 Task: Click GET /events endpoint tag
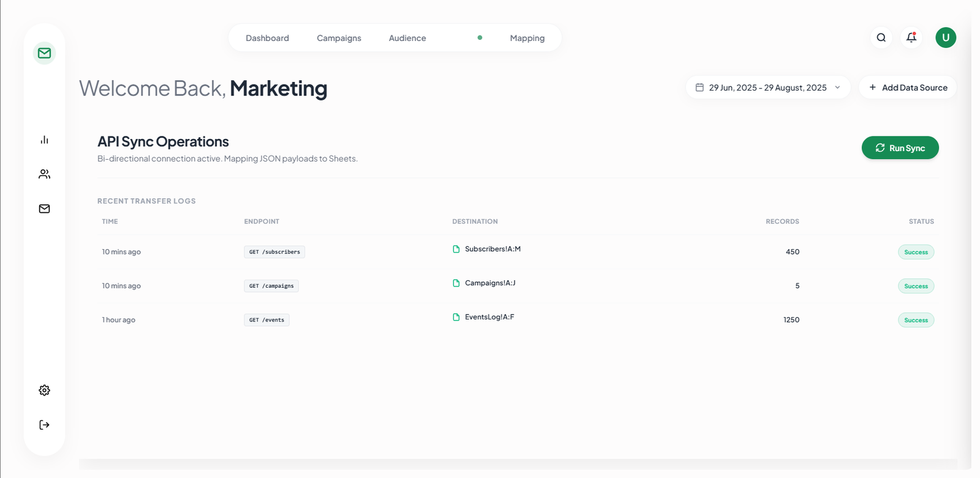(266, 320)
